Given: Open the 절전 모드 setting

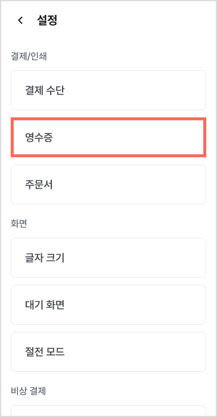Looking at the screenshot, I should coord(108,351).
